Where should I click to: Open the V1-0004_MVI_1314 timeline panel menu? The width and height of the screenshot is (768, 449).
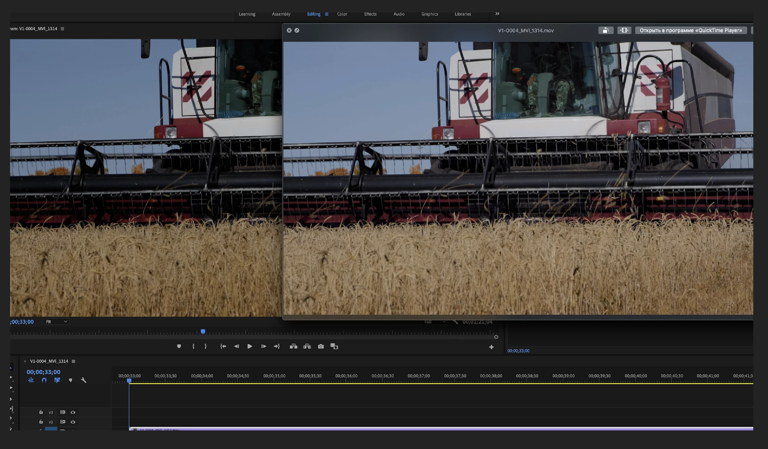point(74,361)
